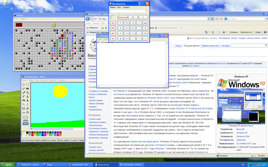Image resolution: width=268 pixels, height=167 pixels.
Task: Click the Windows Server 2003 link in article
Action: click(x=158, y=98)
